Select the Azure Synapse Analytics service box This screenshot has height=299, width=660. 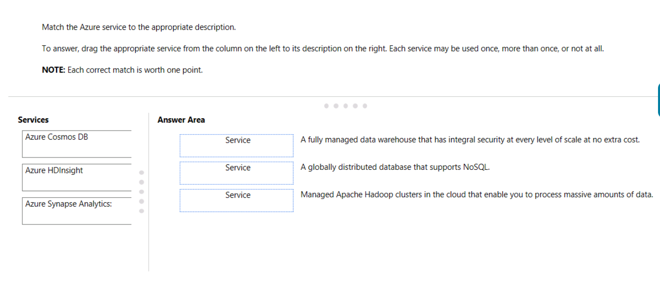pos(76,211)
